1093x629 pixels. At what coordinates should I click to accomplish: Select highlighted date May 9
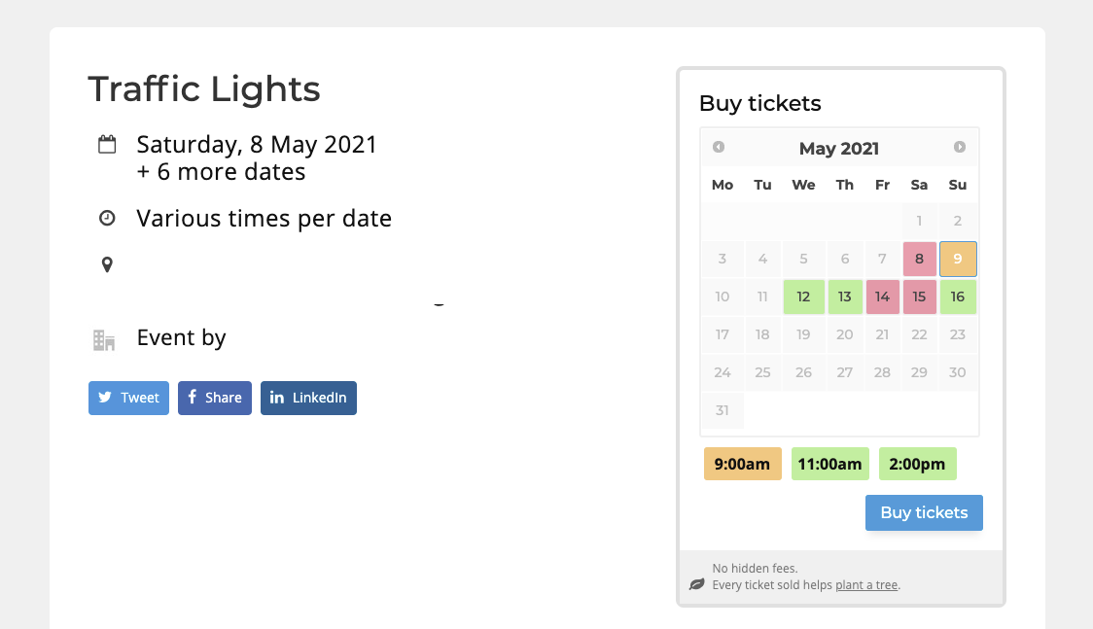pyautogui.click(x=958, y=260)
